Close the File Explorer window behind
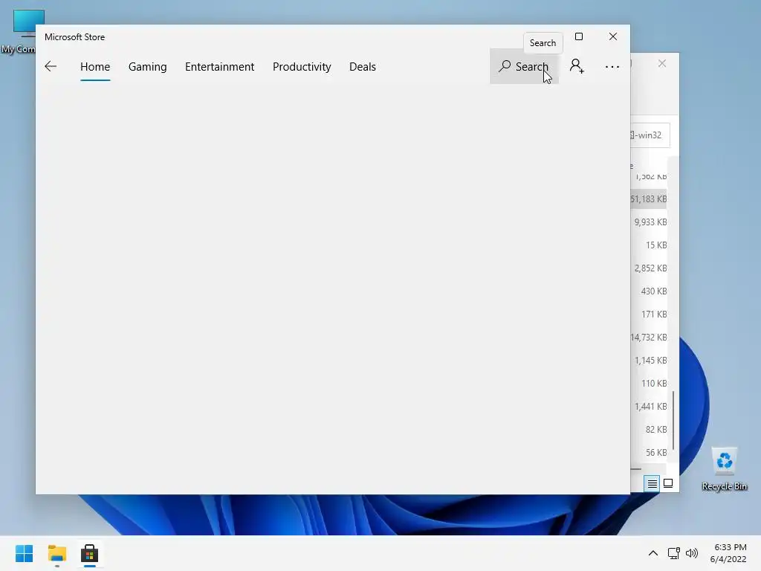761x571 pixels. [662, 64]
